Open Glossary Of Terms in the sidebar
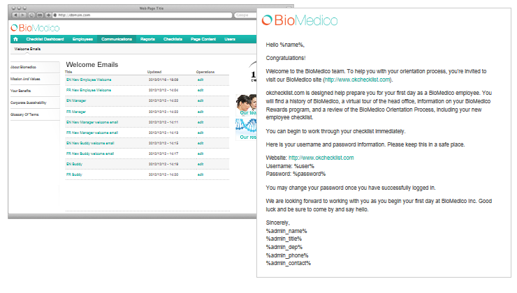Viewport: 517px width, 293px height. 24,114
